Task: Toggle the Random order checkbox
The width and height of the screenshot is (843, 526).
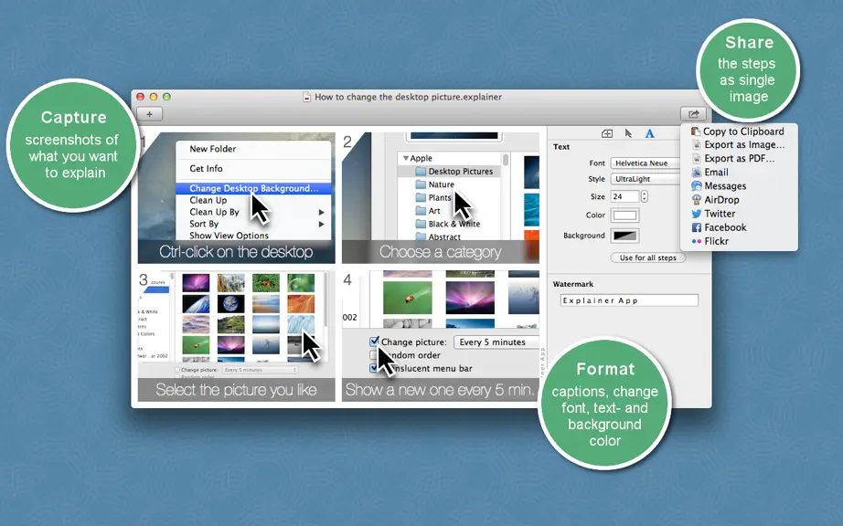Action: click(x=374, y=355)
